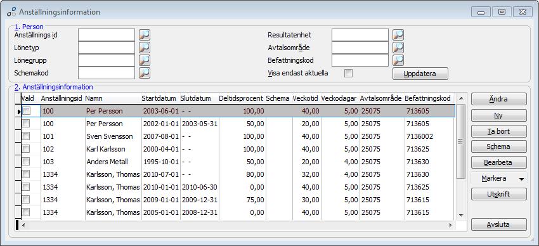Click the Bearbeta button

[499, 162]
